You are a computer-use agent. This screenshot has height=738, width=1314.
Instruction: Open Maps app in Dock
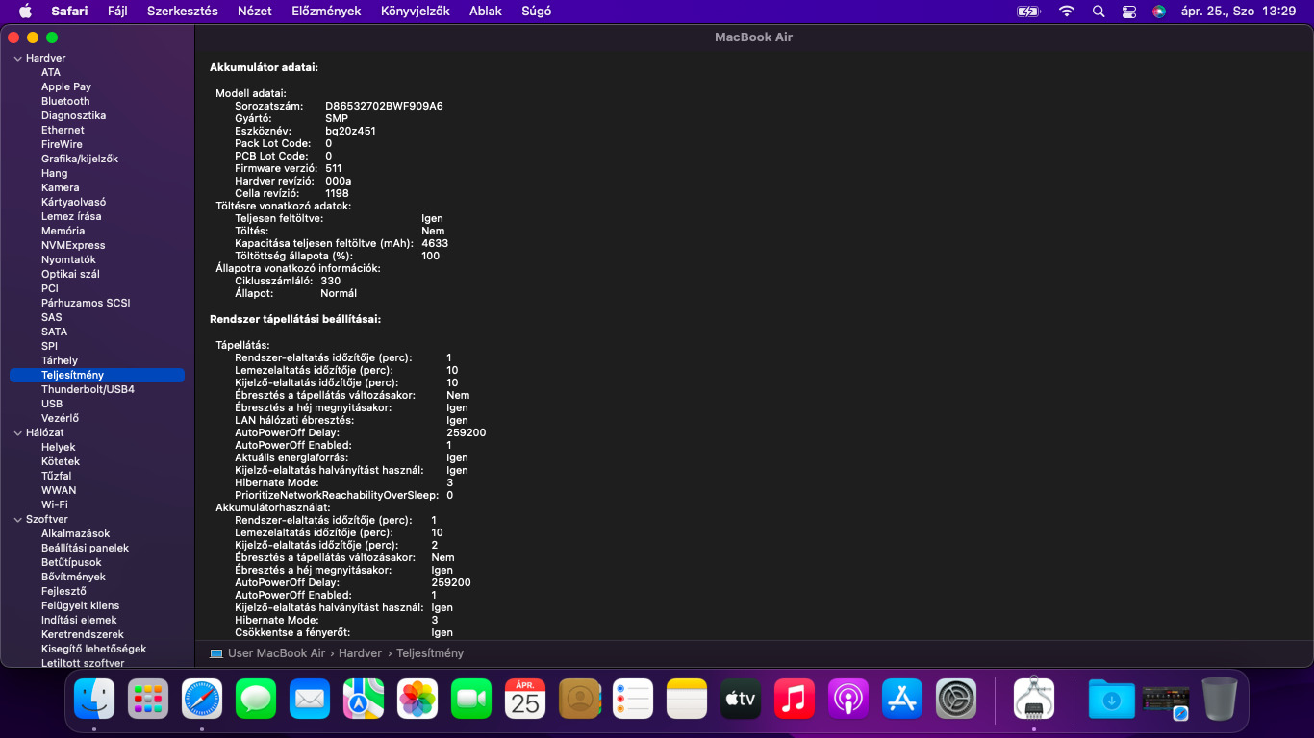(364, 699)
